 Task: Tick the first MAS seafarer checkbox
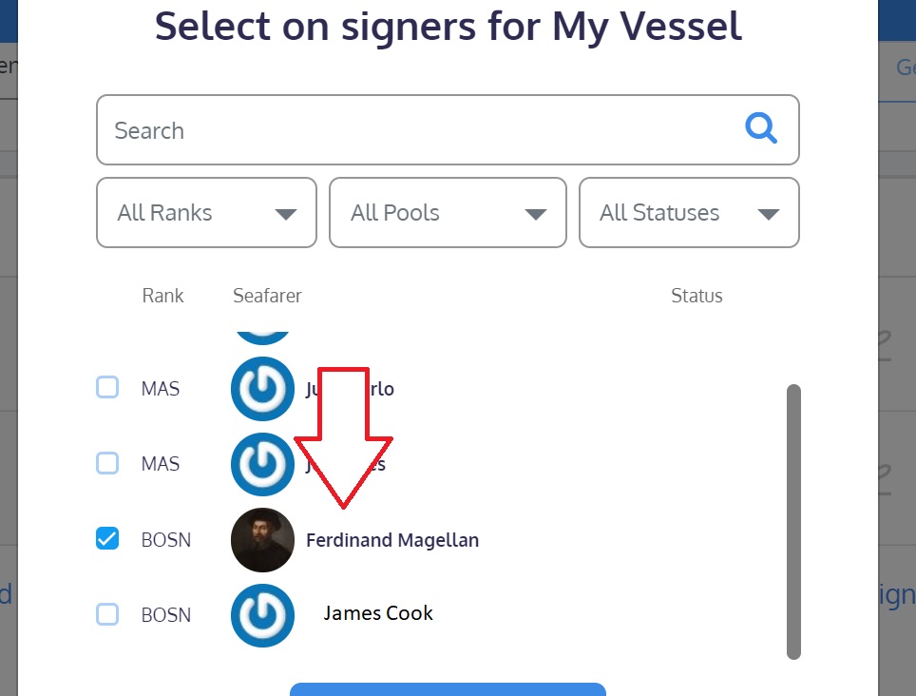click(x=107, y=387)
